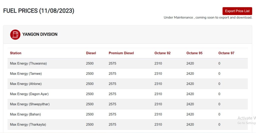This screenshot has height=133, width=256.
Task: Select the Diesel column header
Action: click(x=91, y=53)
